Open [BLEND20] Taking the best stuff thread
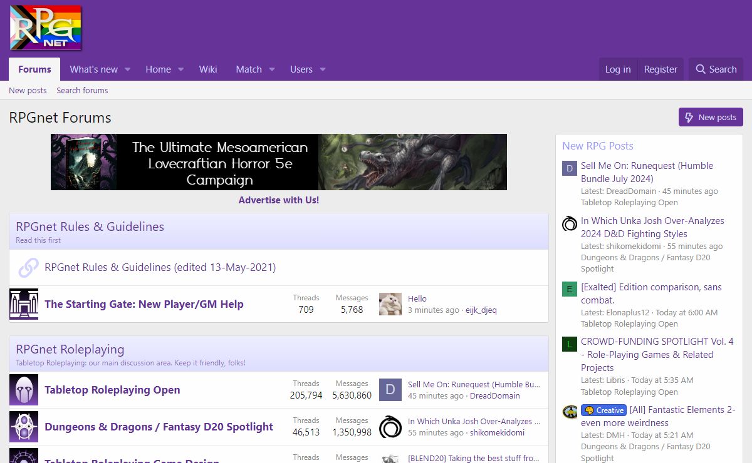Image resolution: width=752 pixels, height=463 pixels. point(474,458)
